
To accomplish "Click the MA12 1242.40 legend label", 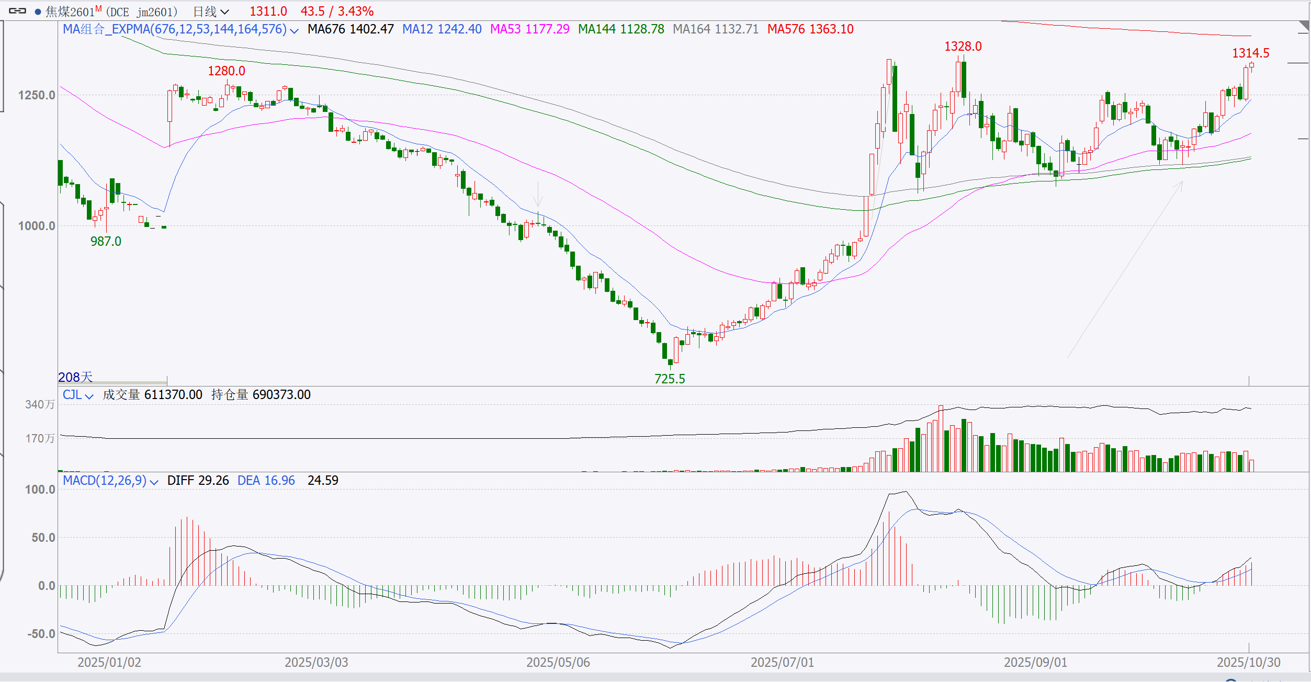I will (442, 29).
